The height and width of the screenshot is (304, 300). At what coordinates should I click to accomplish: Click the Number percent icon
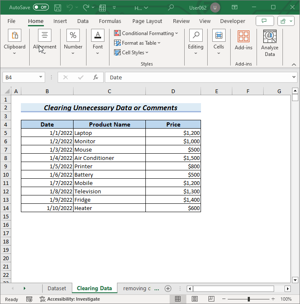coord(73,35)
